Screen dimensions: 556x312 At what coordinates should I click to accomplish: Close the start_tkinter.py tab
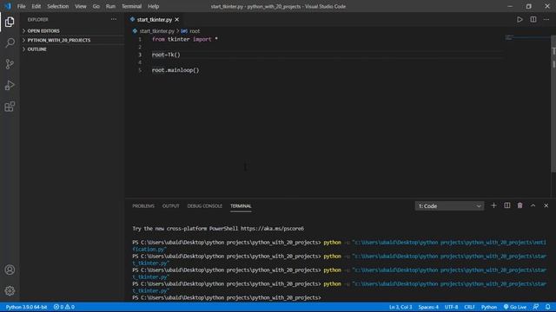point(177,20)
